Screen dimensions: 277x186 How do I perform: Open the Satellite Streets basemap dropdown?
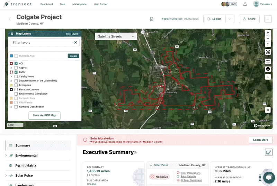(116, 36)
